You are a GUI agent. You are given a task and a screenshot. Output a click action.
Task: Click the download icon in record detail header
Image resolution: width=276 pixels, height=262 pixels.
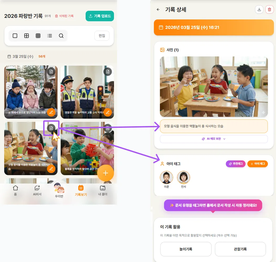(x=259, y=9)
